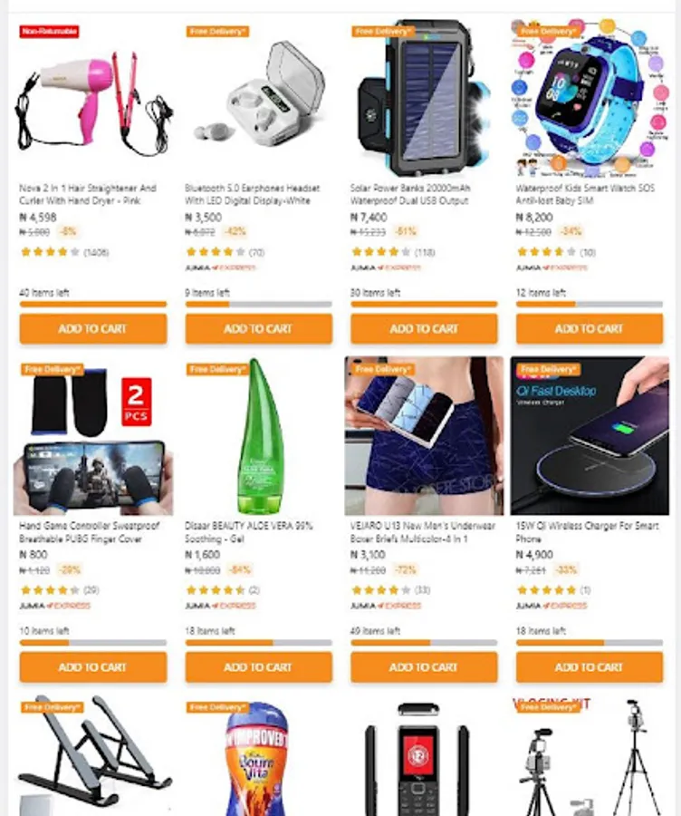The width and height of the screenshot is (681, 816).
Task: Open the green aloe vera bottle image
Action: [x=258, y=436]
